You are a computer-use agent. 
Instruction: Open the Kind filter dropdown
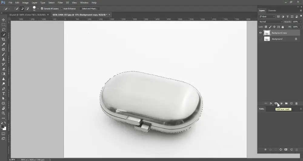[x=267, y=17]
